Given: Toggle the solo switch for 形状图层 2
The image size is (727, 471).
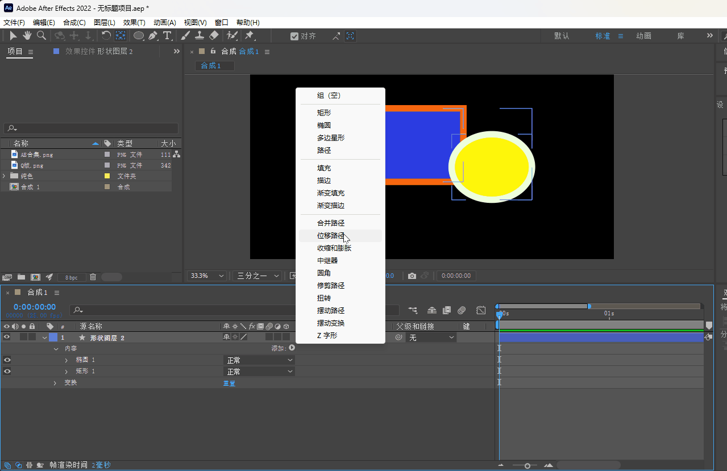Looking at the screenshot, I should [x=23, y=337].
